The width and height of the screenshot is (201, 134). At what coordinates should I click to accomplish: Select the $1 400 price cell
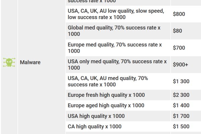(181, 106)
